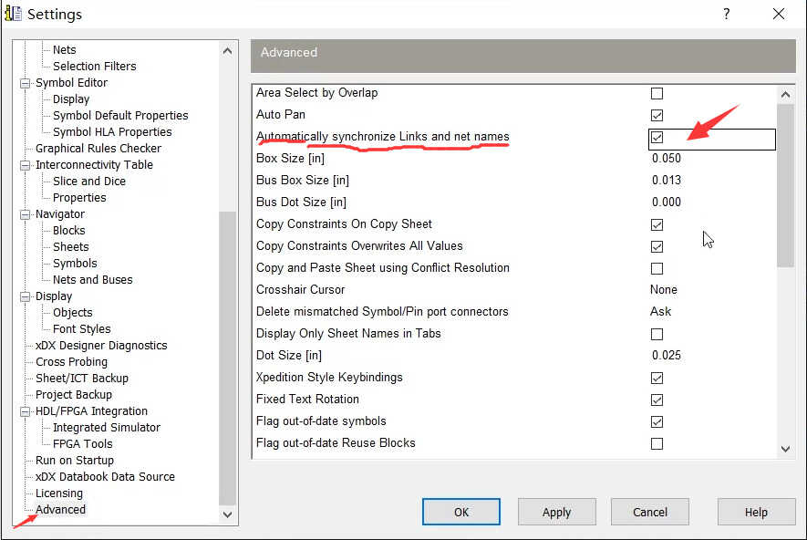The height and width of the screenshot is (540, 807).
Task: Select Blocks under Navigator
Action: tap(69, 231)
